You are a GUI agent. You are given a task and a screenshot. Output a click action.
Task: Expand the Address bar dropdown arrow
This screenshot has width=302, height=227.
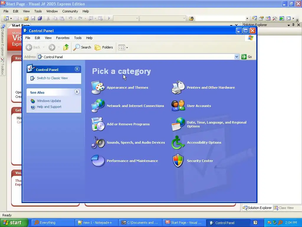click(x=237, y=57)
